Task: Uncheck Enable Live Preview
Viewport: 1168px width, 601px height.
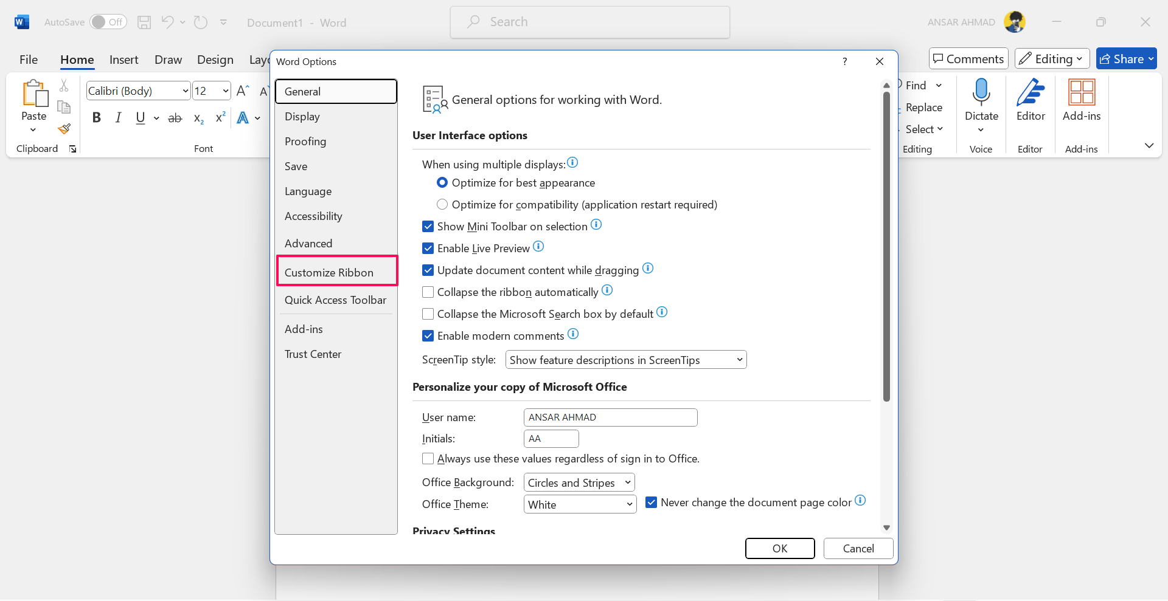Action: [428, 249]
